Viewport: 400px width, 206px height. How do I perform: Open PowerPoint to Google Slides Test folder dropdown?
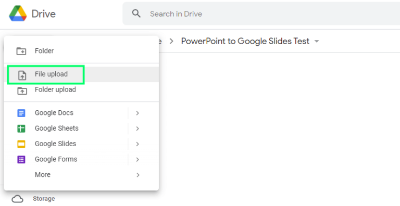(x=317, y=41)
